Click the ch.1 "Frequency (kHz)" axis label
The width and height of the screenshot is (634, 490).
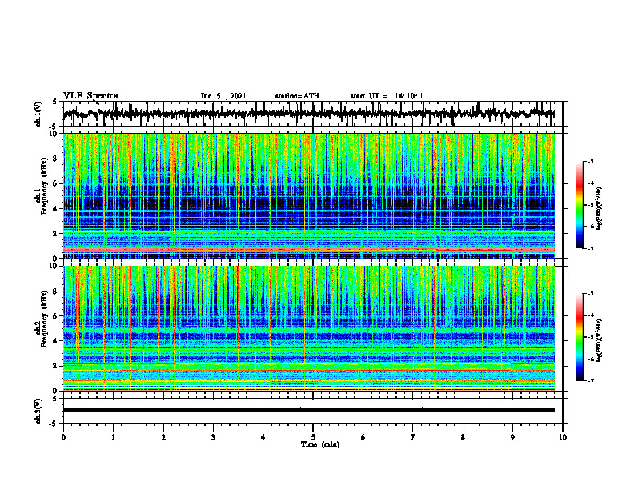pos(45,186)
